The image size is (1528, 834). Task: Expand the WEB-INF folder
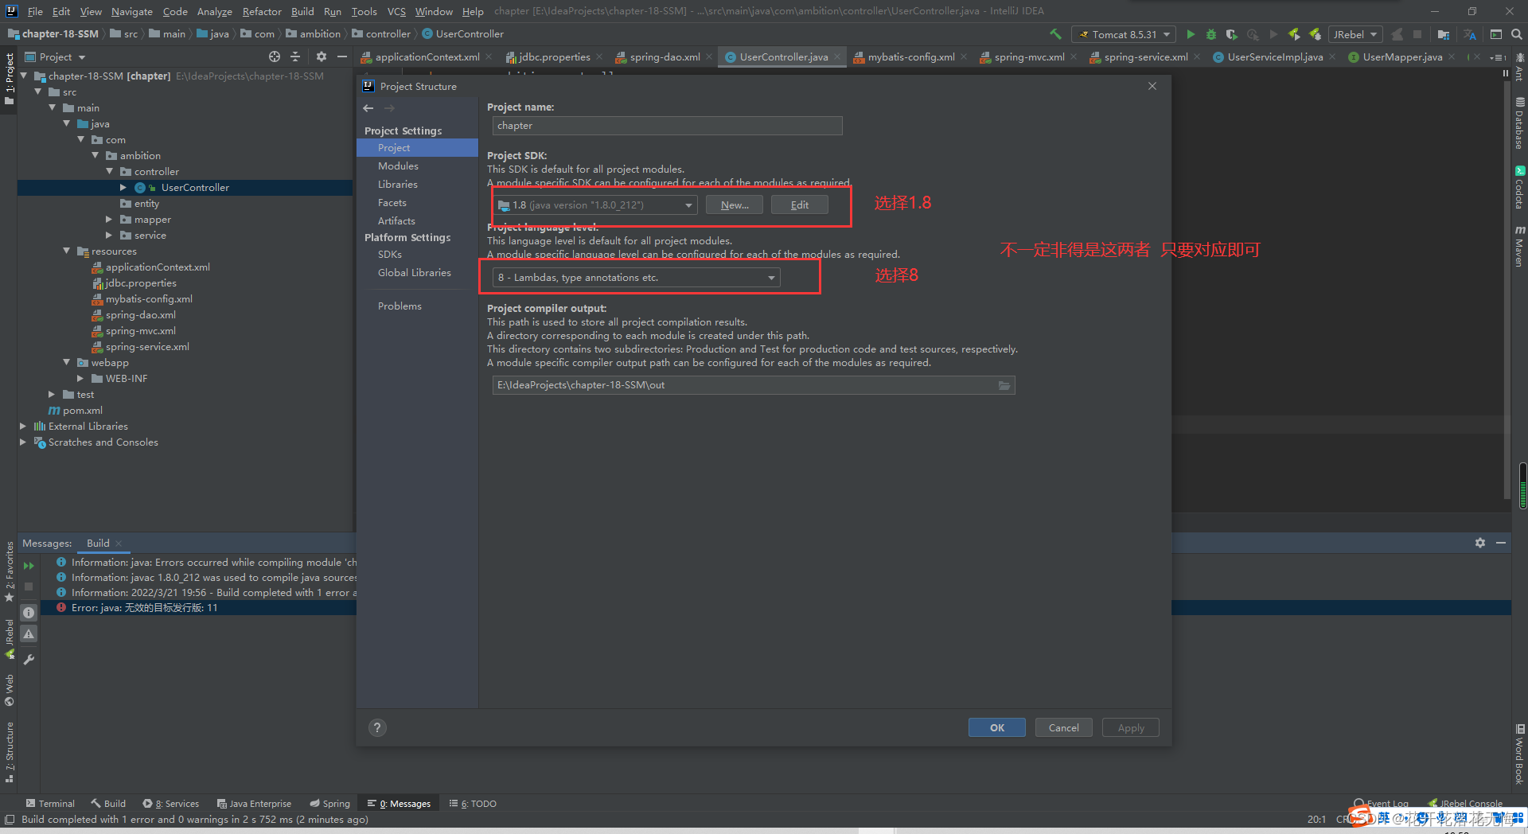click(80, 379)
